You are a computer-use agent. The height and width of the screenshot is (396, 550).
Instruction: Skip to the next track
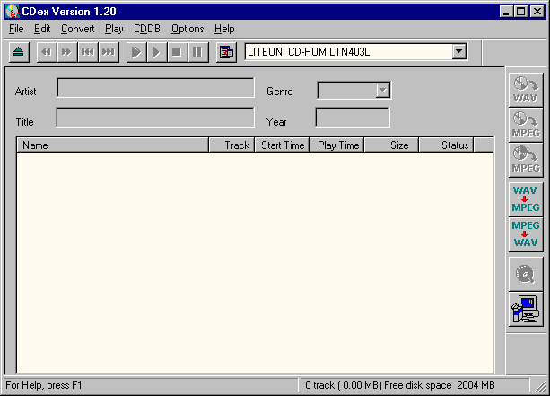point(109,52)
